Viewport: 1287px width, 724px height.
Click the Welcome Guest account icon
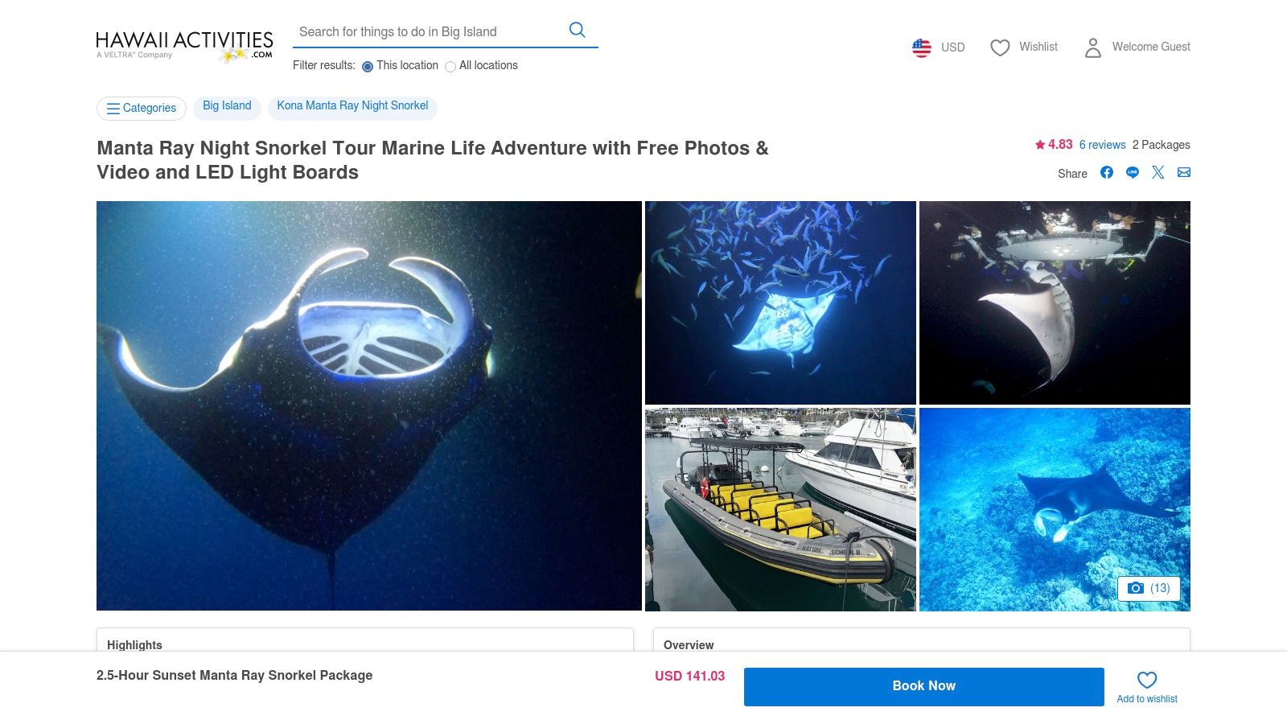point(1093,47)
